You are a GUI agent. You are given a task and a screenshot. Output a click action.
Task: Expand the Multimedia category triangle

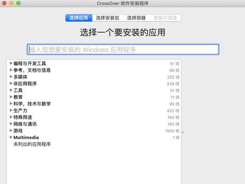(11, 137)
